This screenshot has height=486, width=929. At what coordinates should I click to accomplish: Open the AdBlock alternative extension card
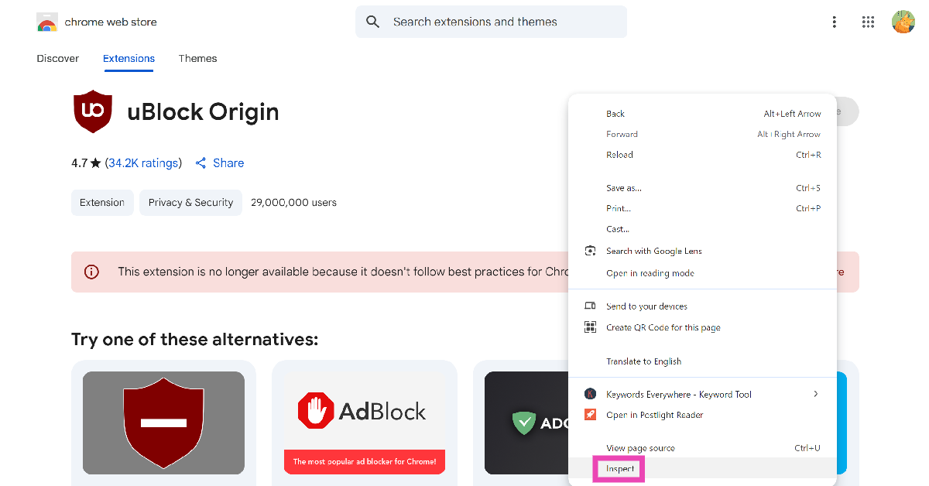(365, 423)
